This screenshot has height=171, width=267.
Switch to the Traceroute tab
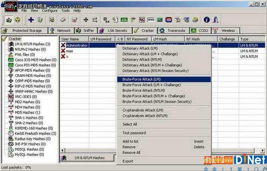173,31
